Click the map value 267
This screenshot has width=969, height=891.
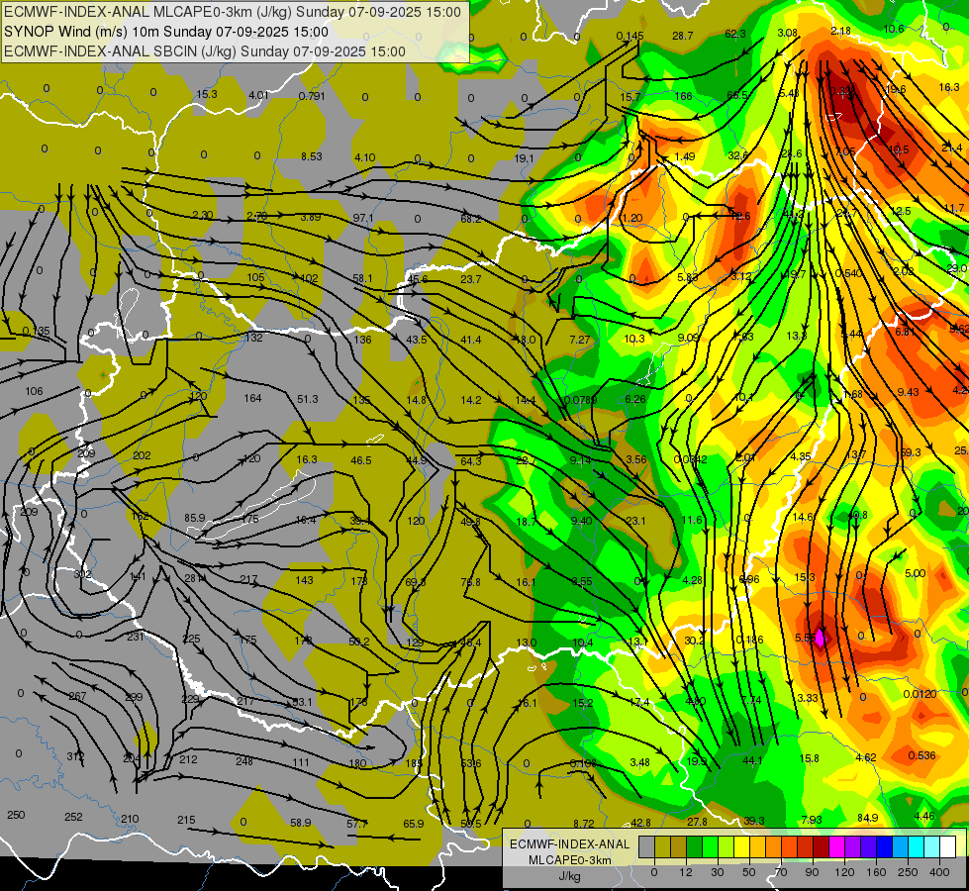tap(77, 696)
